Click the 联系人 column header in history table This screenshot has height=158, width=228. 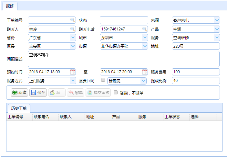click(x=72, y=117)
